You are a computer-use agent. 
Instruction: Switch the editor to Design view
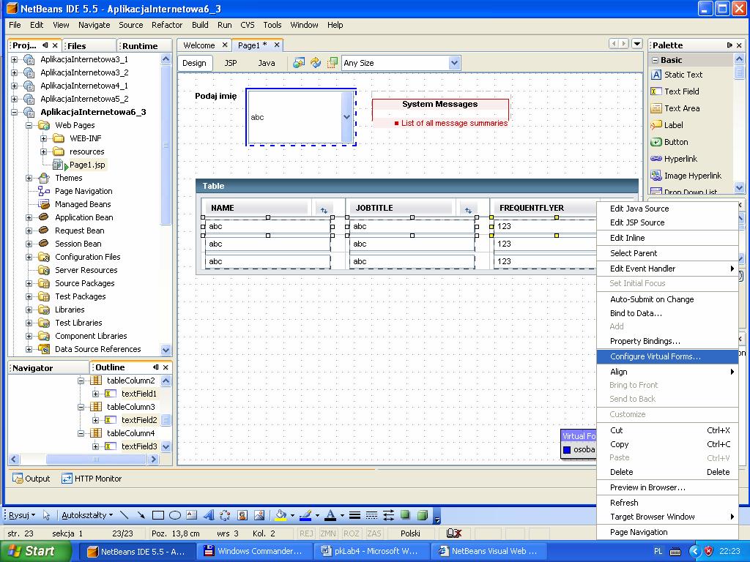pyautogui.click(x=194, y=63)
